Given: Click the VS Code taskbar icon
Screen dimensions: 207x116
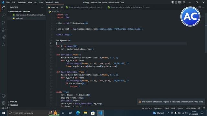Looking at the screenshot, I should pos(100,113).
